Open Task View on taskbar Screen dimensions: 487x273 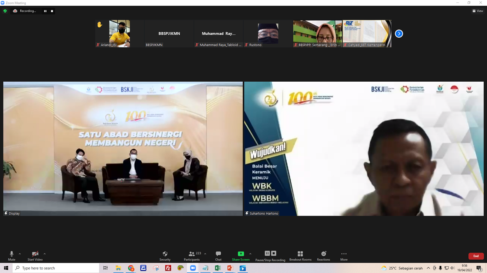click(x=106, y=268)
